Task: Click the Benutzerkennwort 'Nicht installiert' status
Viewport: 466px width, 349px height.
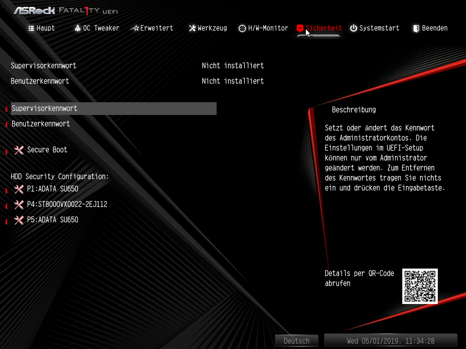Action: click(x=233, y=81)
